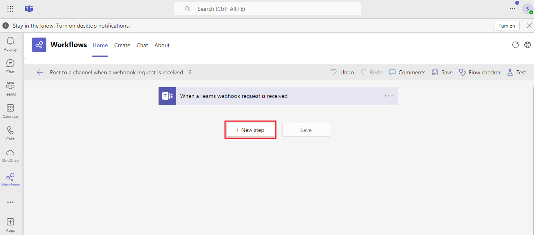Switch to the Chat tab
The width and height of the screenshot is (534, 235).
(x=142, y=45)
